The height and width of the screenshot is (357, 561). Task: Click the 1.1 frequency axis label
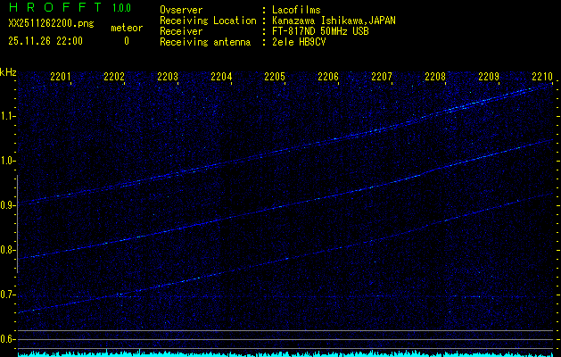coord(8,116)
